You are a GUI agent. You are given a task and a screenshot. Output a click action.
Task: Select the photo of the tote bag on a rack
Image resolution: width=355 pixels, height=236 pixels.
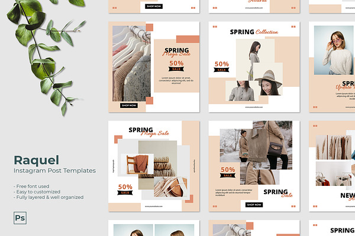tap(334, 173)
